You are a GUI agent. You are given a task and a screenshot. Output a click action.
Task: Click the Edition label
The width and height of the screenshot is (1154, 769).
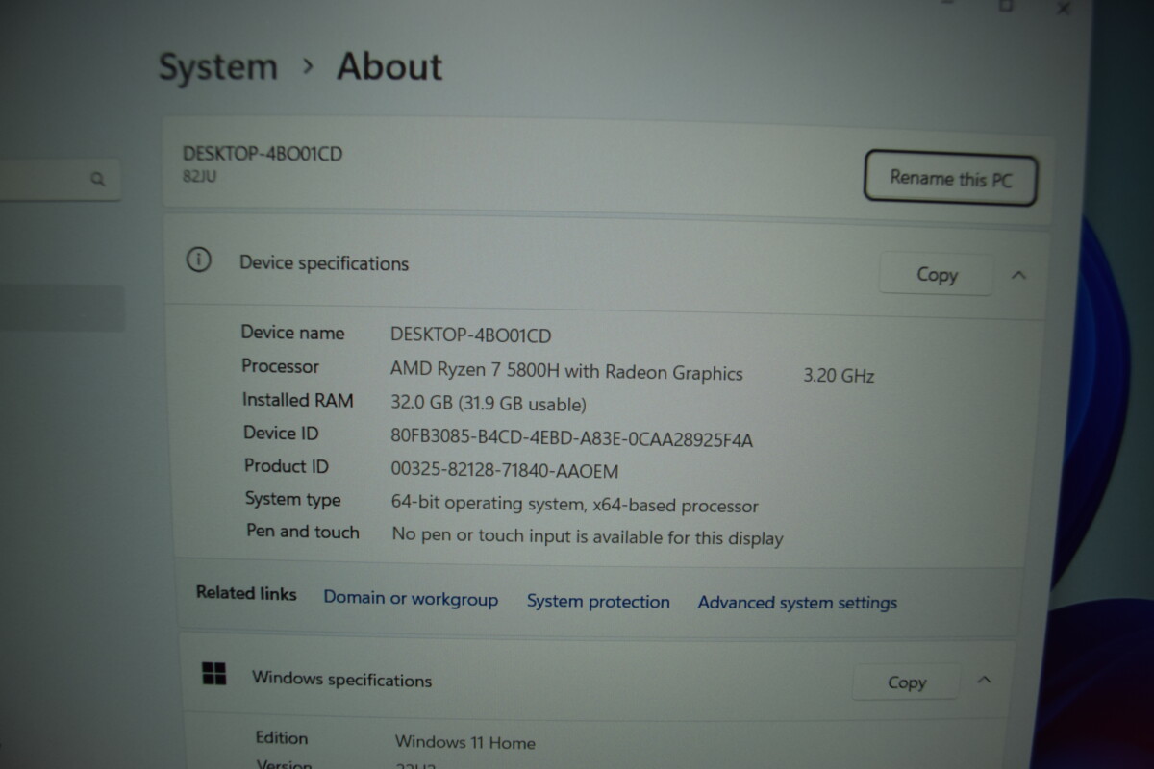coord(282,738)
